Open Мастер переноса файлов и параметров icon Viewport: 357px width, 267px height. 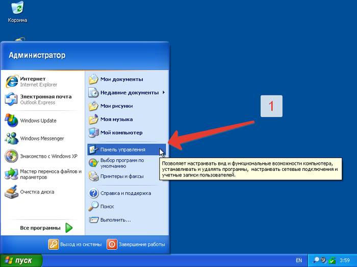coord(11,174)
